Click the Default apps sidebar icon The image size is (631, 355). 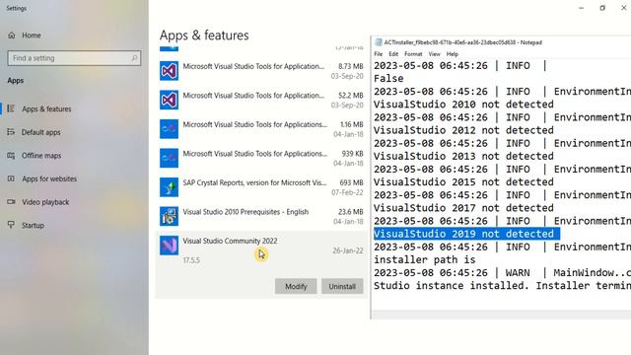[x=11, y=132]
